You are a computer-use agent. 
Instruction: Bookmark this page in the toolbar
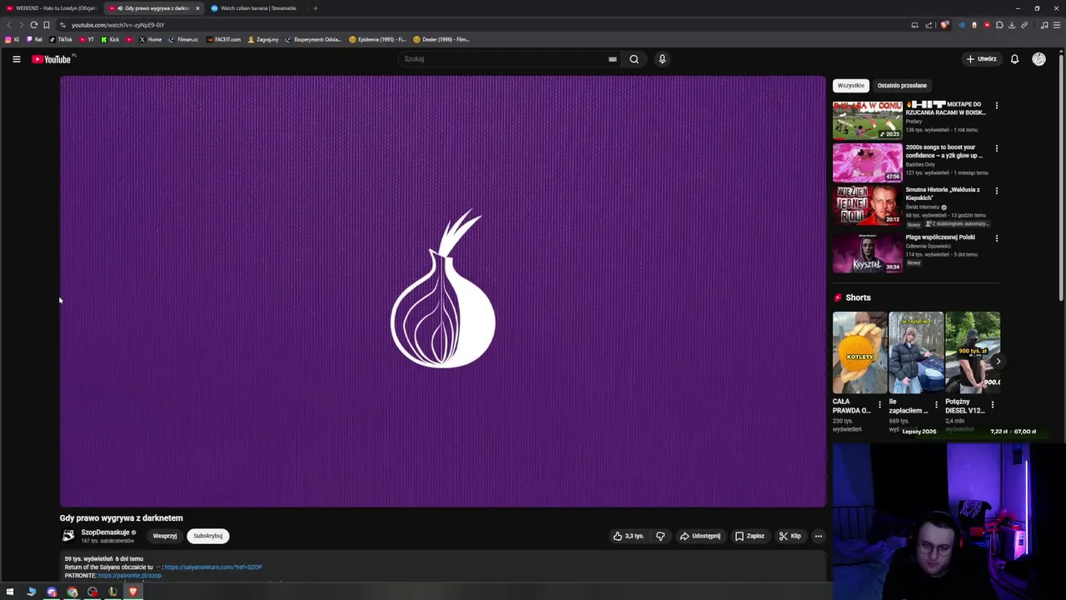coord(46,25)
